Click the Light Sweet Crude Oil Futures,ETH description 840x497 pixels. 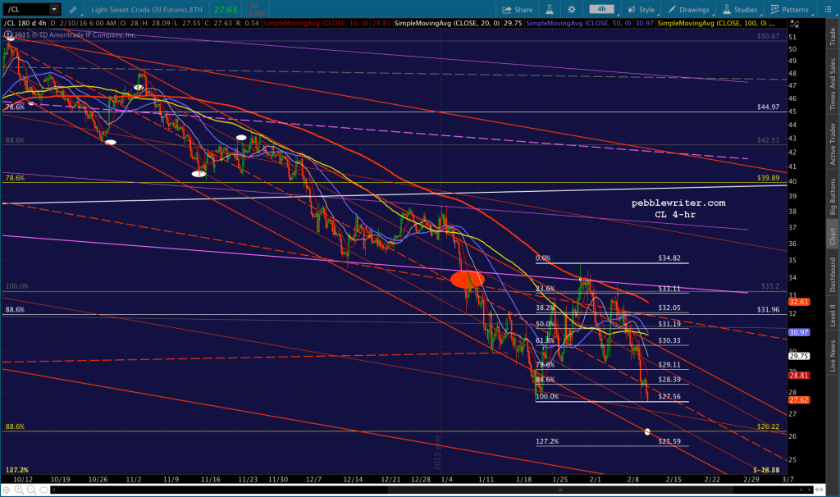(x=147, y=10)
